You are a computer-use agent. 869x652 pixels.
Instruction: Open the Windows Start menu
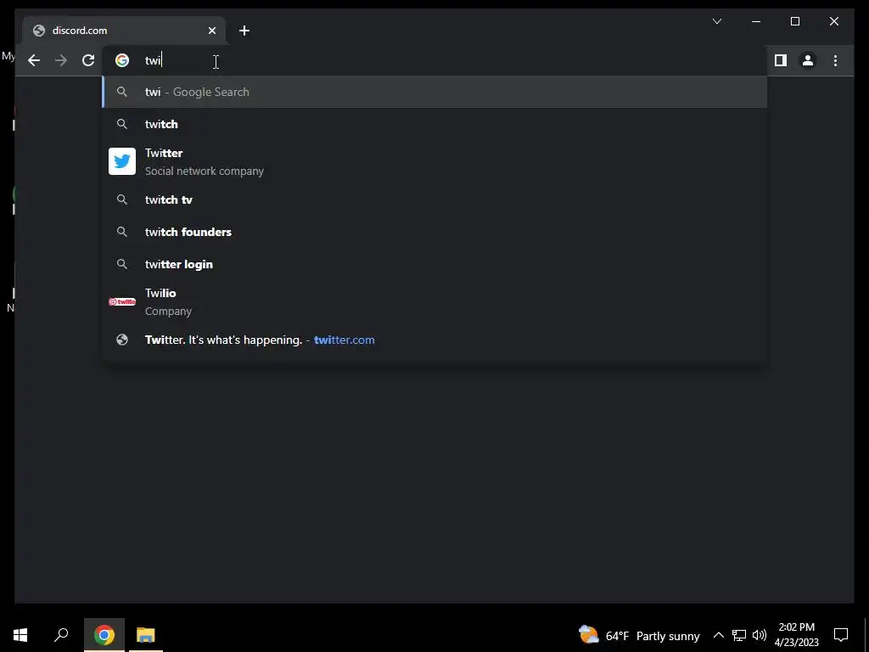20,635
